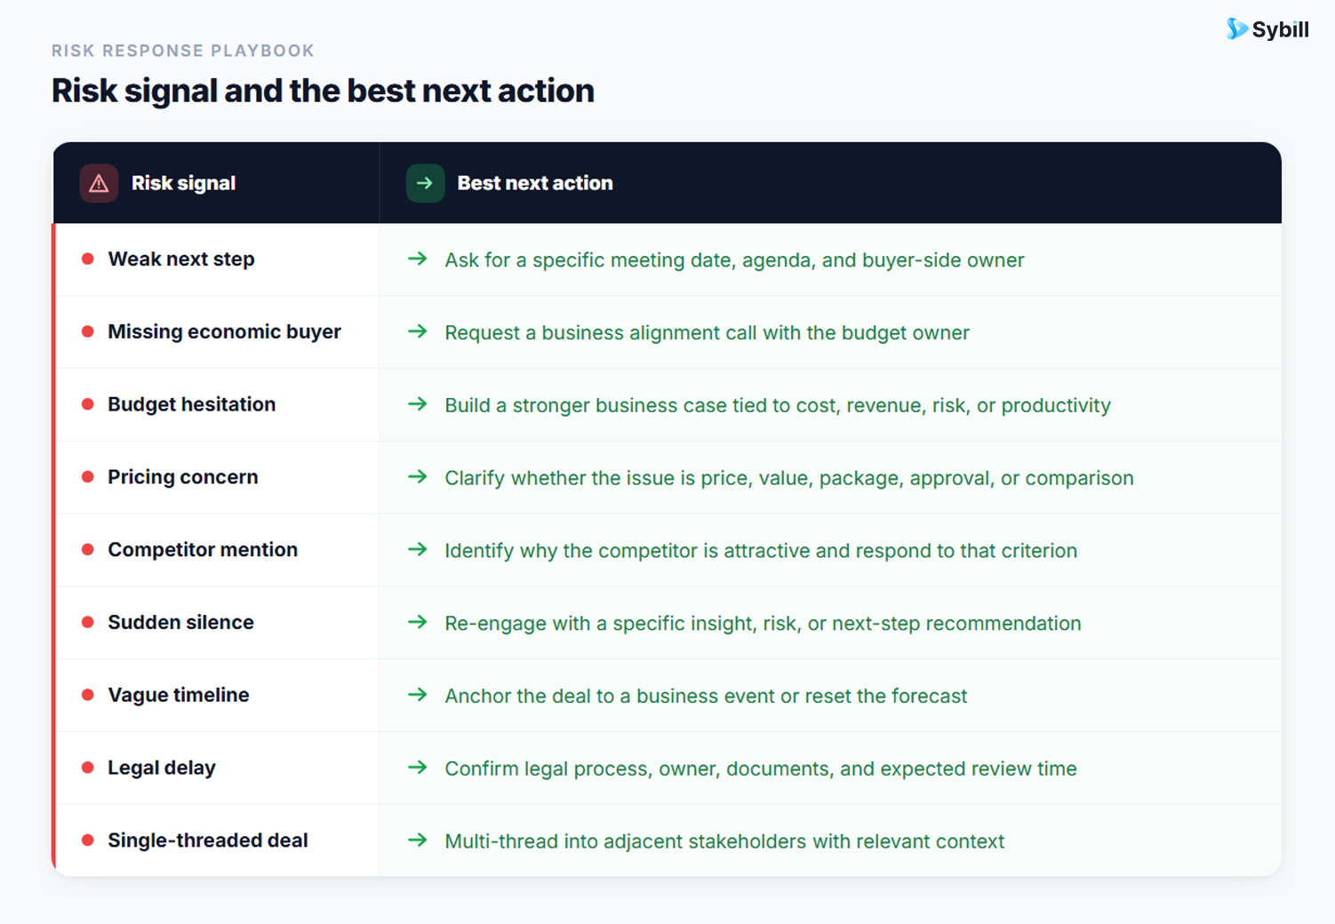This screenshot has width=1335, height=924.
Task: Click 'Confirm legal process, owner, documents' action text
Action: click(x=761, y=769)
